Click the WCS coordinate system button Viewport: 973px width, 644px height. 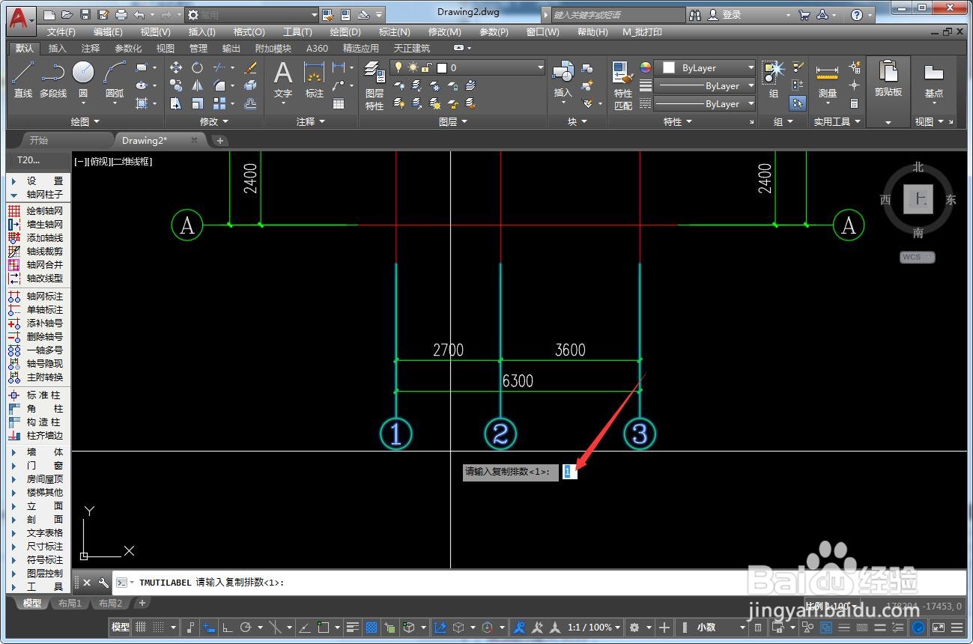(x=917, y=257)
